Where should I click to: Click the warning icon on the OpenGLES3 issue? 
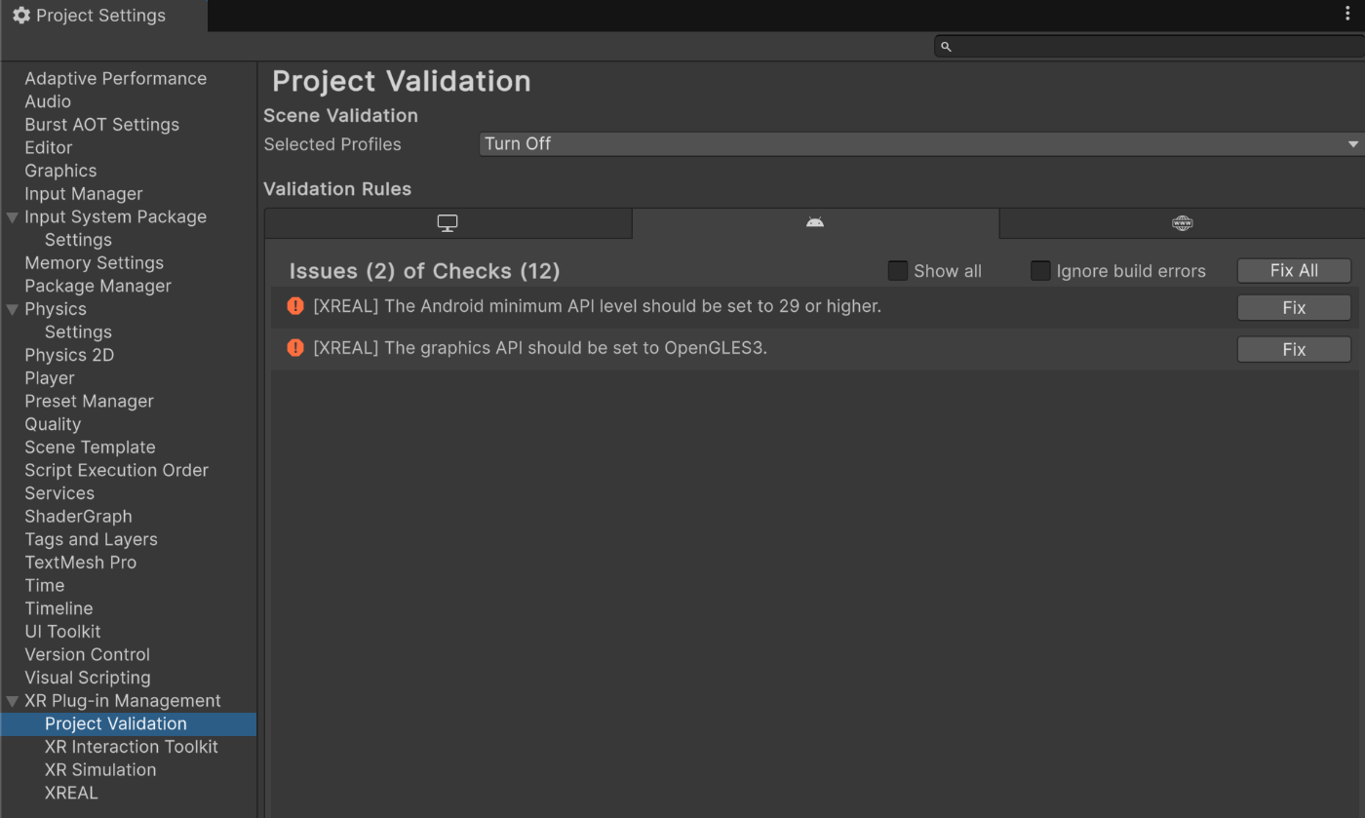[x=295, y=348]
